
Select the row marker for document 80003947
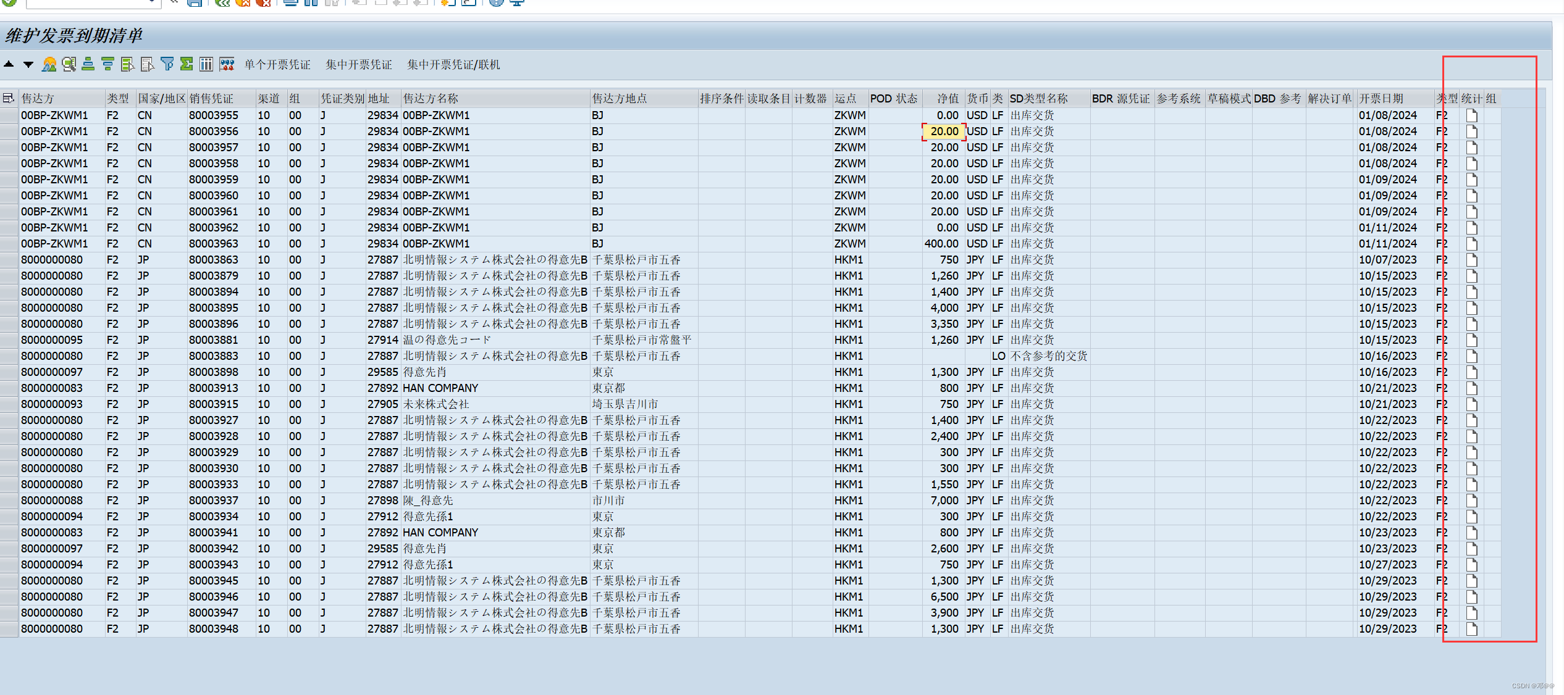coord(9,613)
